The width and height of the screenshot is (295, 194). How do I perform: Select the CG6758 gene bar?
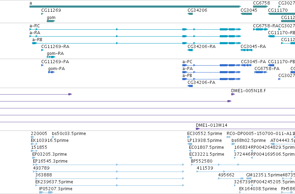261,7
